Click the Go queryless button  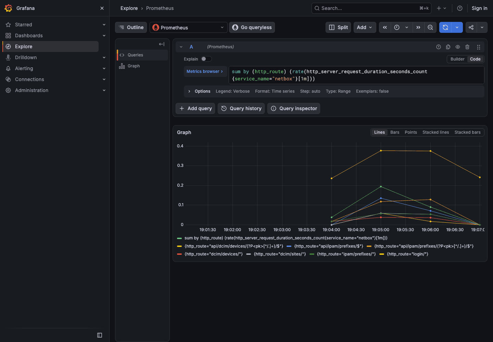[252, 27]
